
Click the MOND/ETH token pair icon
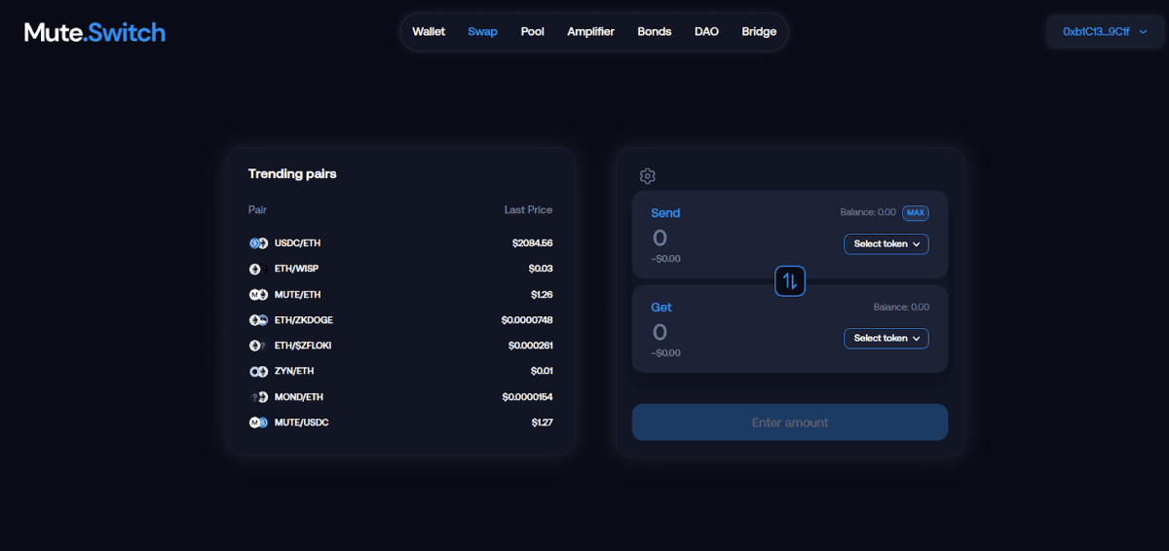click(x=258, y=397)
